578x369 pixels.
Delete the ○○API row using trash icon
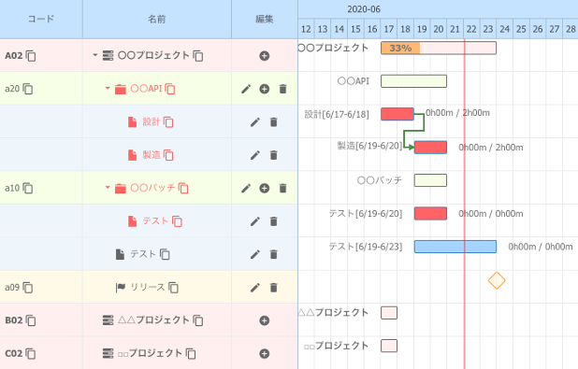point(282,89)
